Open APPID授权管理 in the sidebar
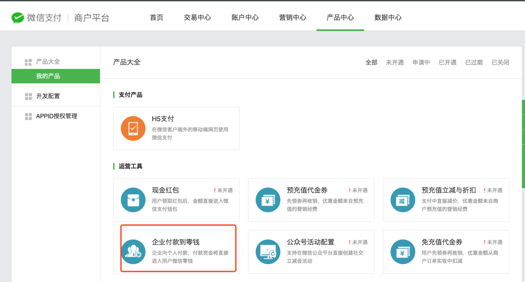 point(56,116)
